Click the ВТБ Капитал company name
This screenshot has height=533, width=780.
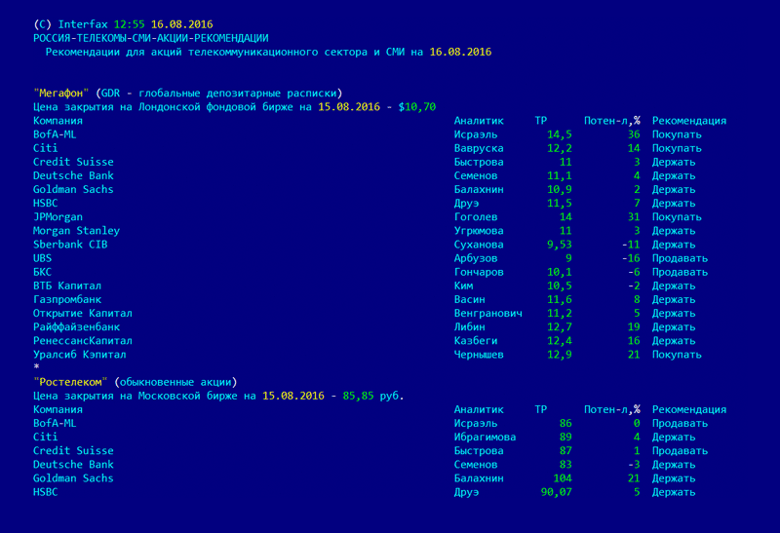coord(67,286)
